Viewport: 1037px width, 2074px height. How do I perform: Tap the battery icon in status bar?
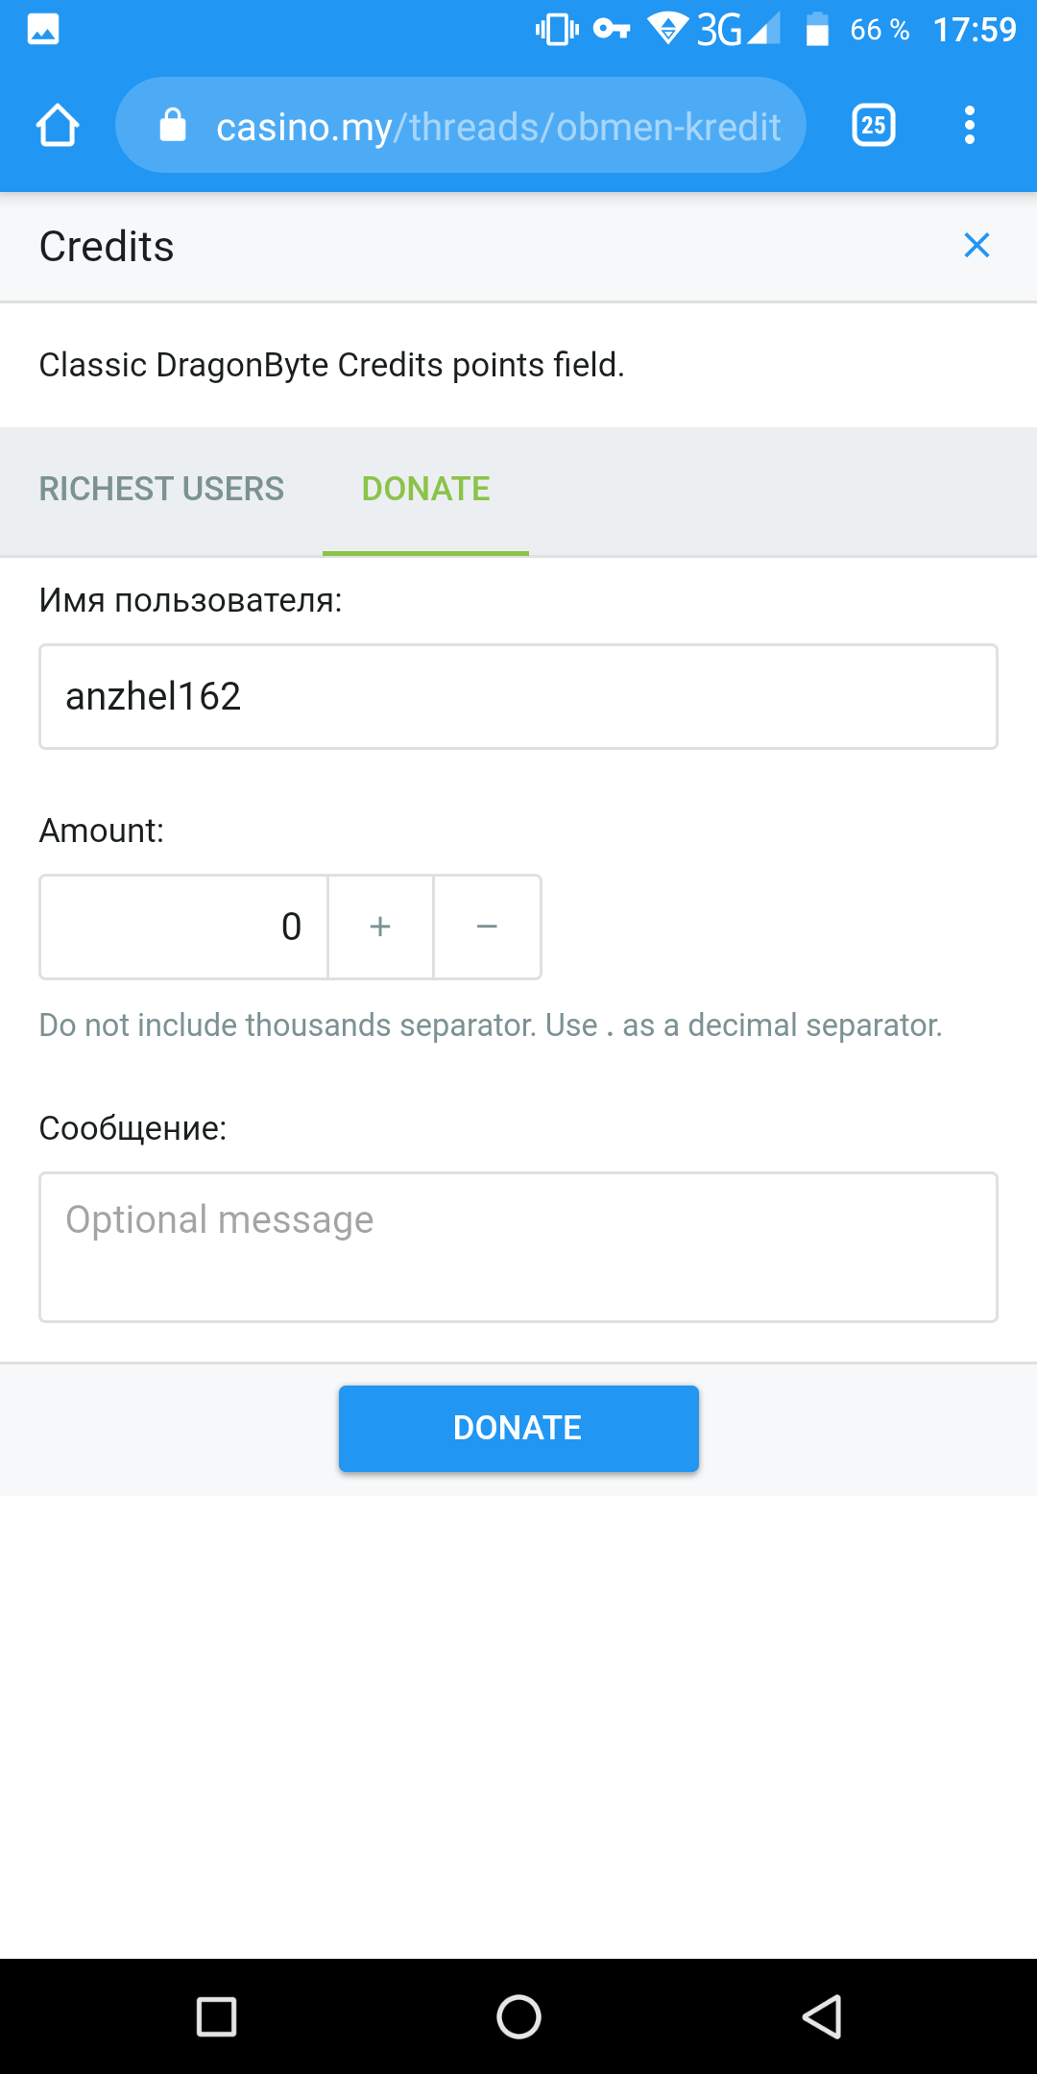click(x=817, y=30)
